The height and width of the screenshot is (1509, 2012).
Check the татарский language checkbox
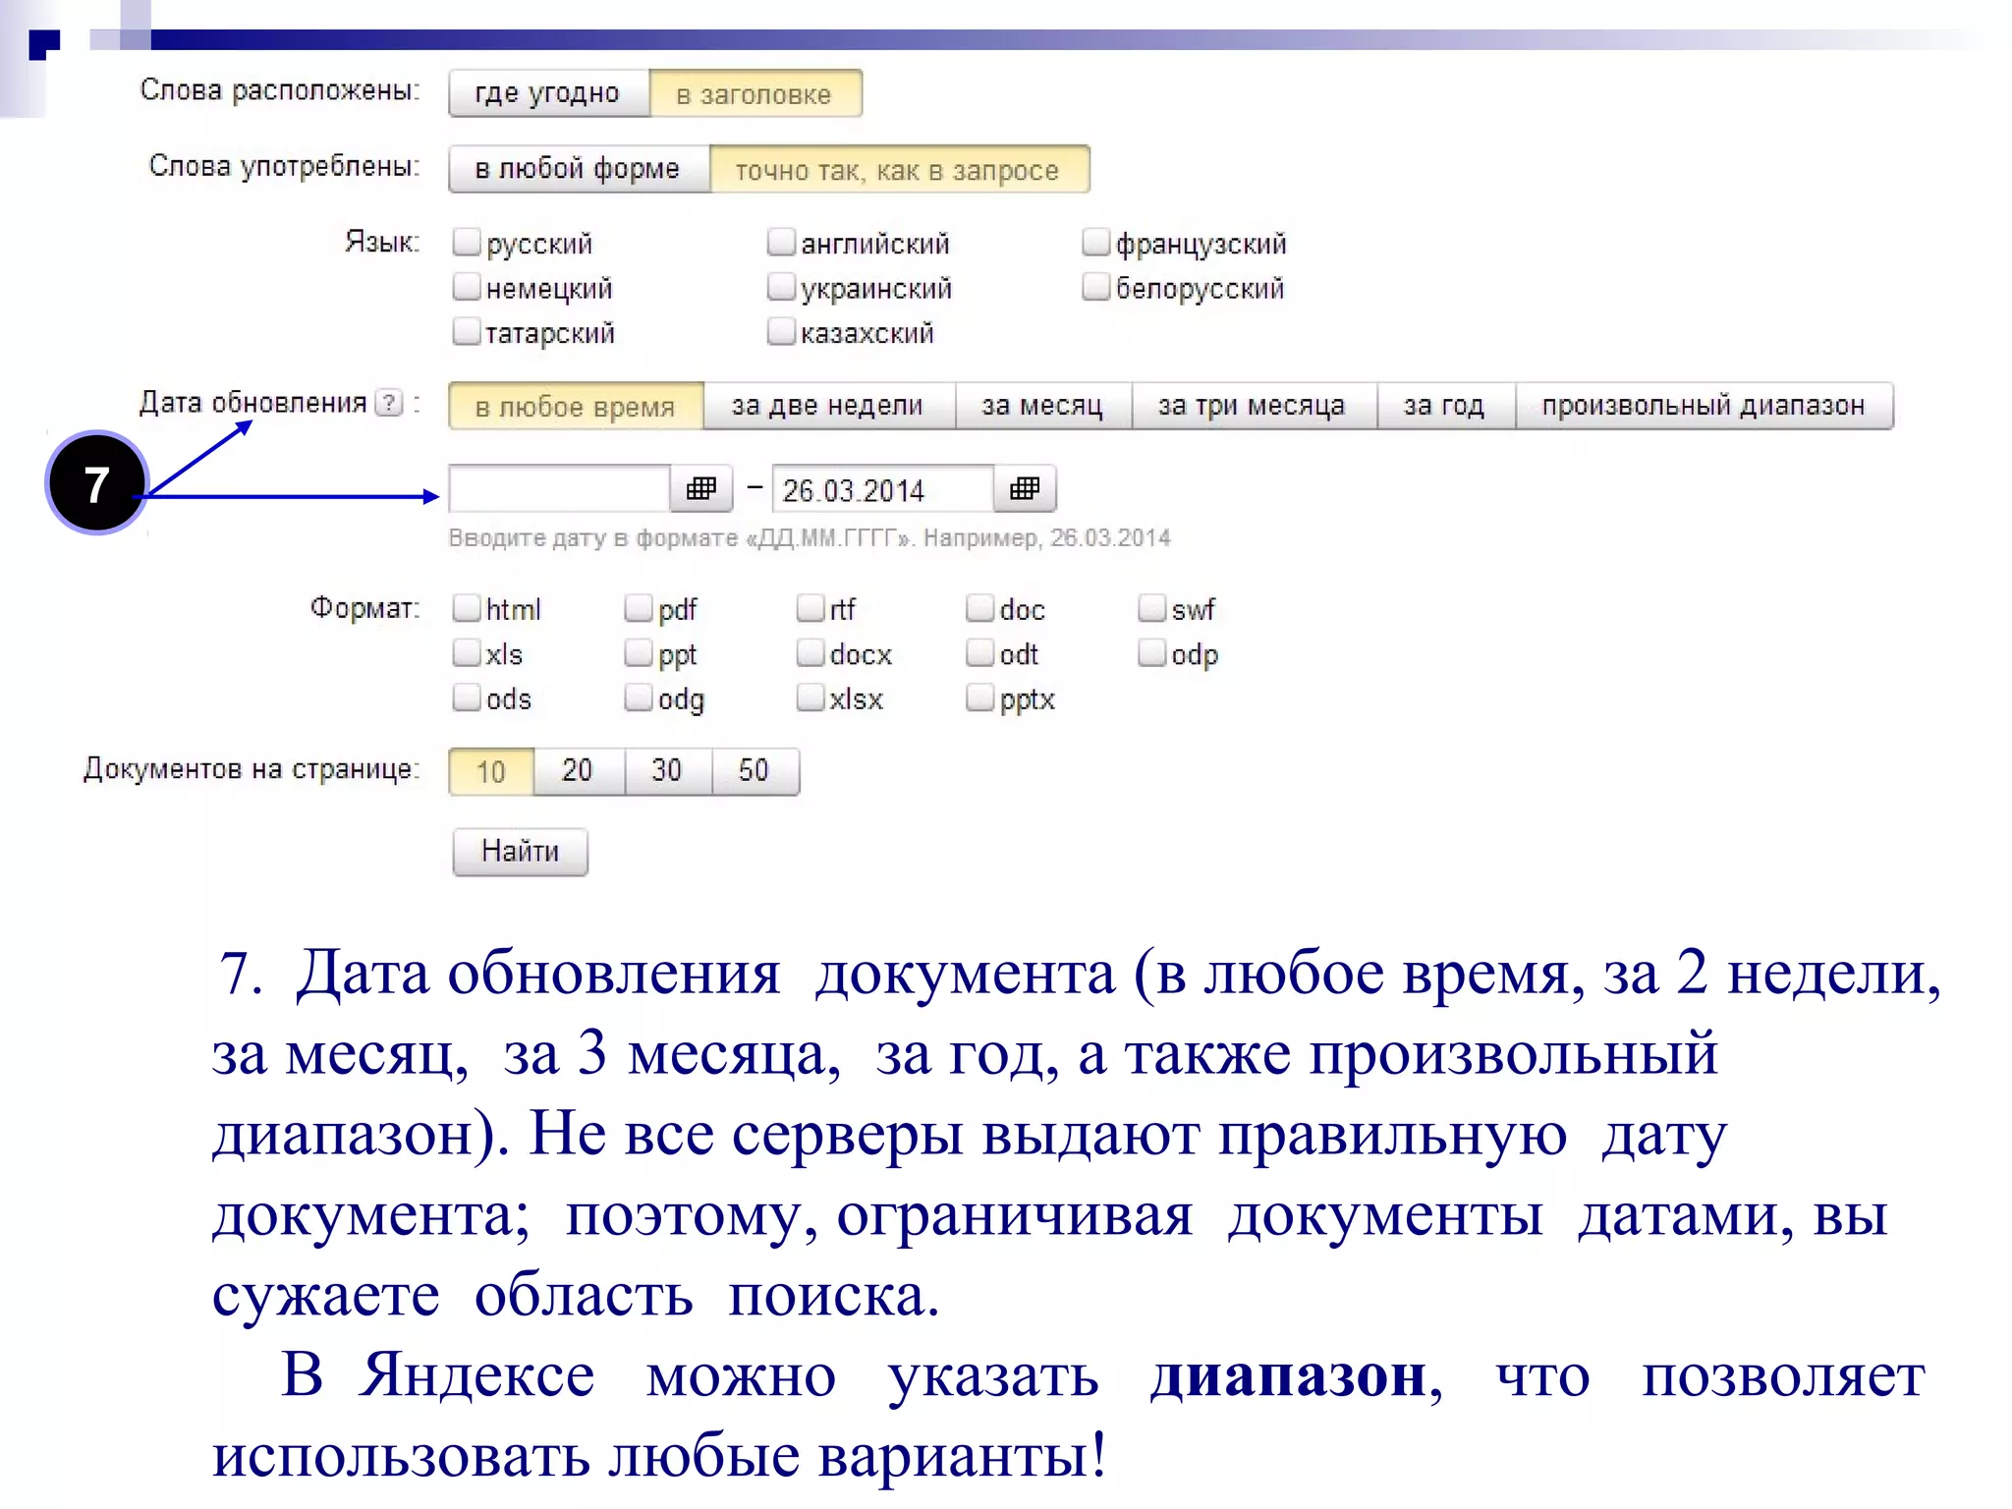click(467, 332)
